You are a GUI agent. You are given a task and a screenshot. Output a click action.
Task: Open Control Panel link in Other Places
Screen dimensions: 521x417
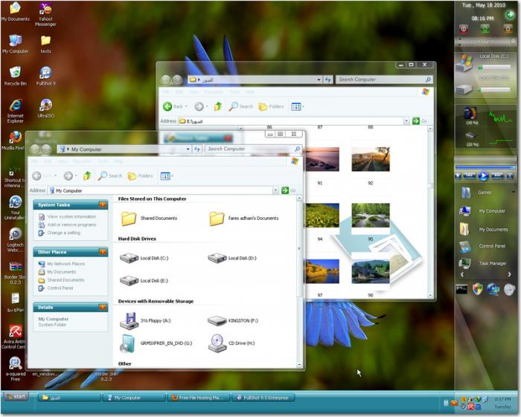pyautogui.click(x=60, y=288)
